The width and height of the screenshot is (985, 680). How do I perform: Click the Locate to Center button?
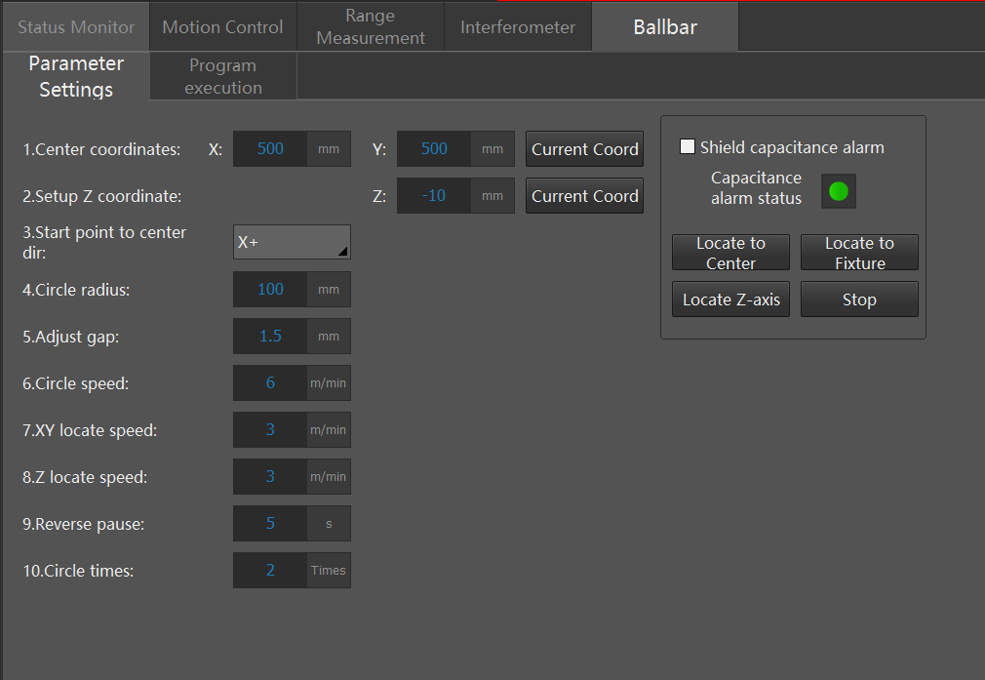[730, 253]
